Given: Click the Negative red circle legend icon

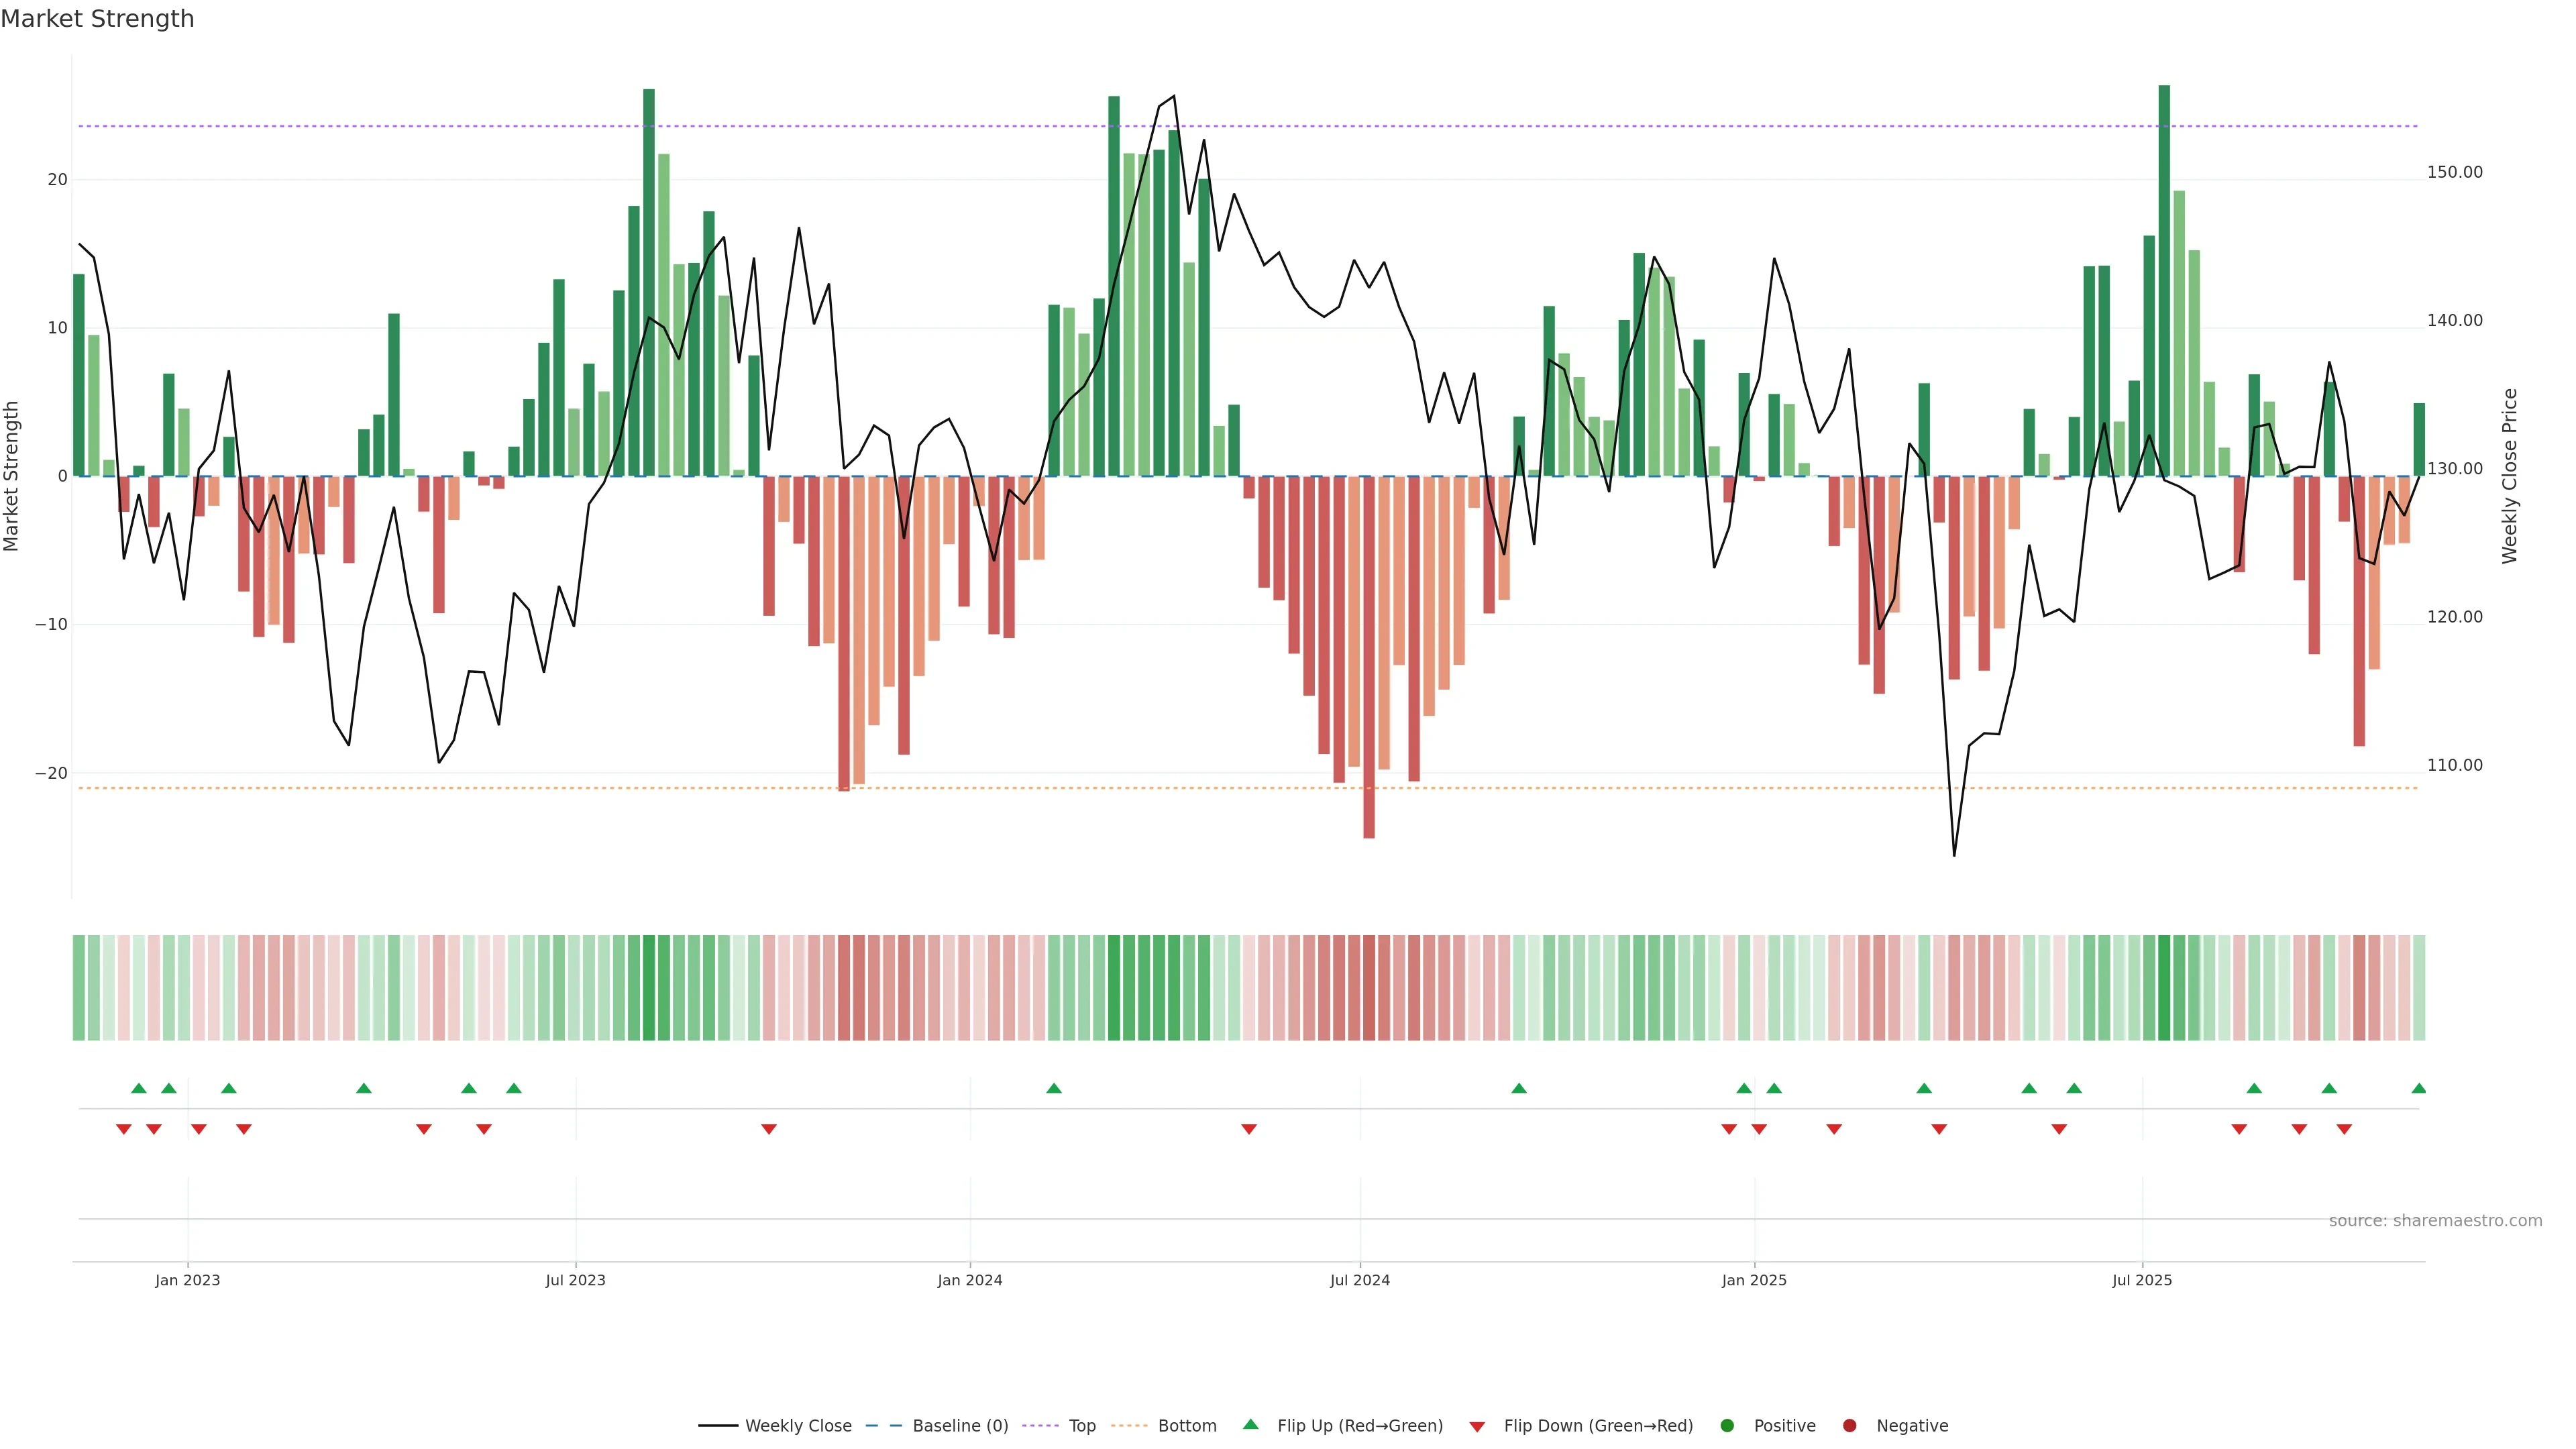Looking at the screenshot, I should (x=1849, y=1426).
